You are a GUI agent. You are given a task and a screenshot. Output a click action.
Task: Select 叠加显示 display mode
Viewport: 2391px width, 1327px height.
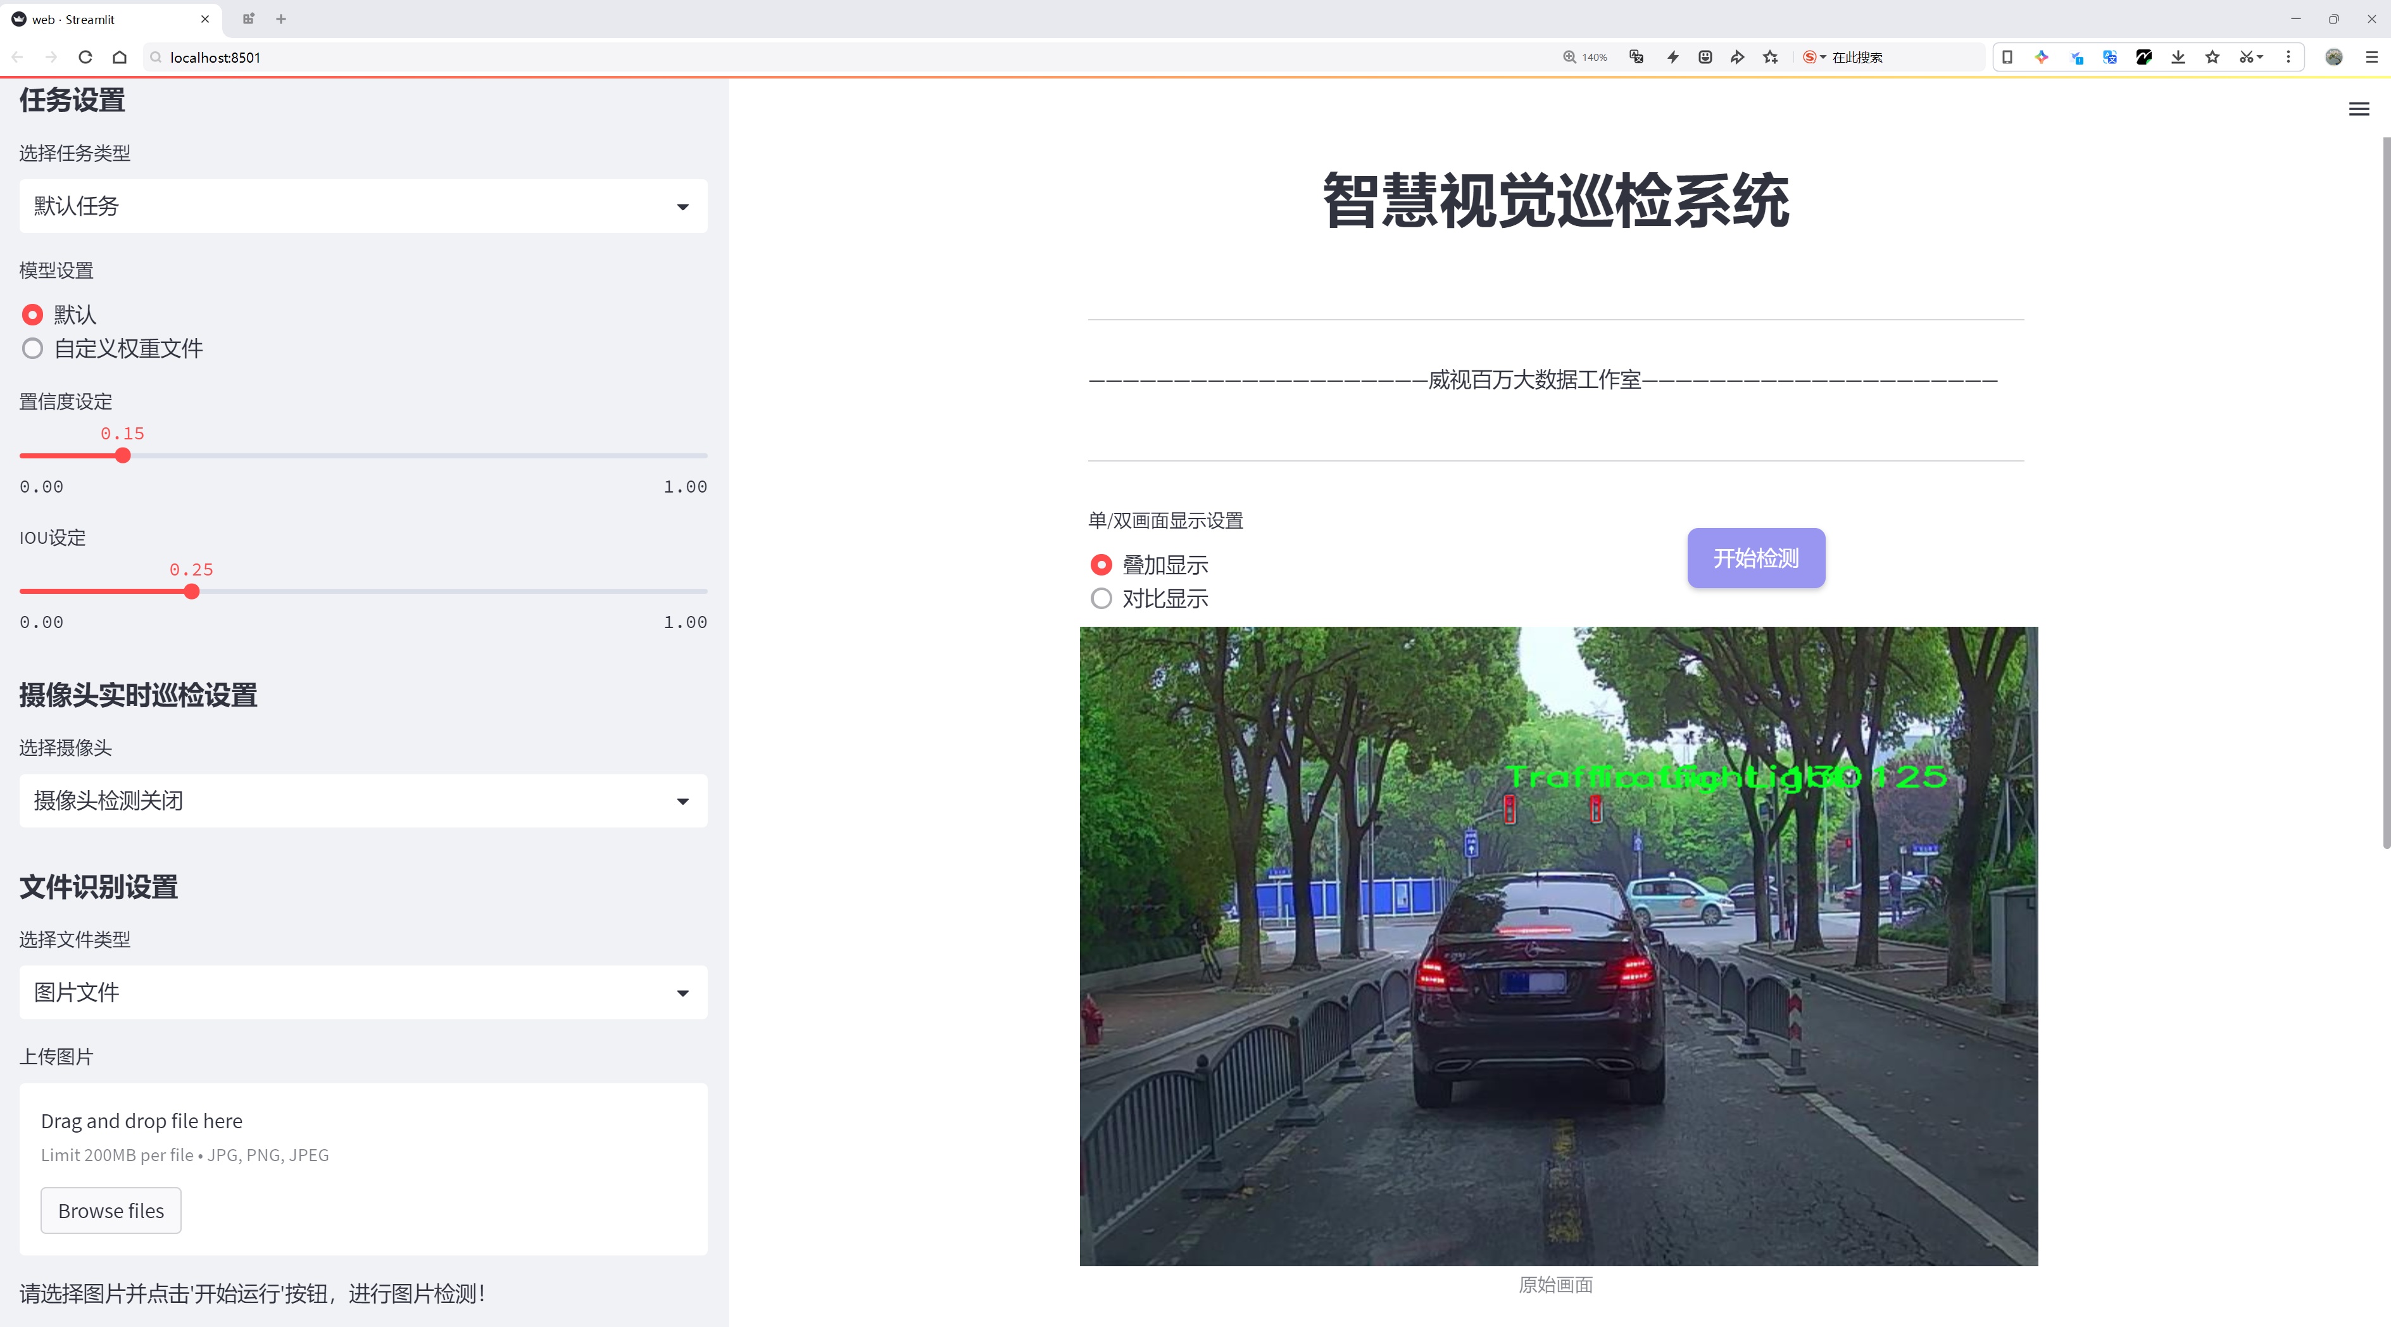(1101, 565)
